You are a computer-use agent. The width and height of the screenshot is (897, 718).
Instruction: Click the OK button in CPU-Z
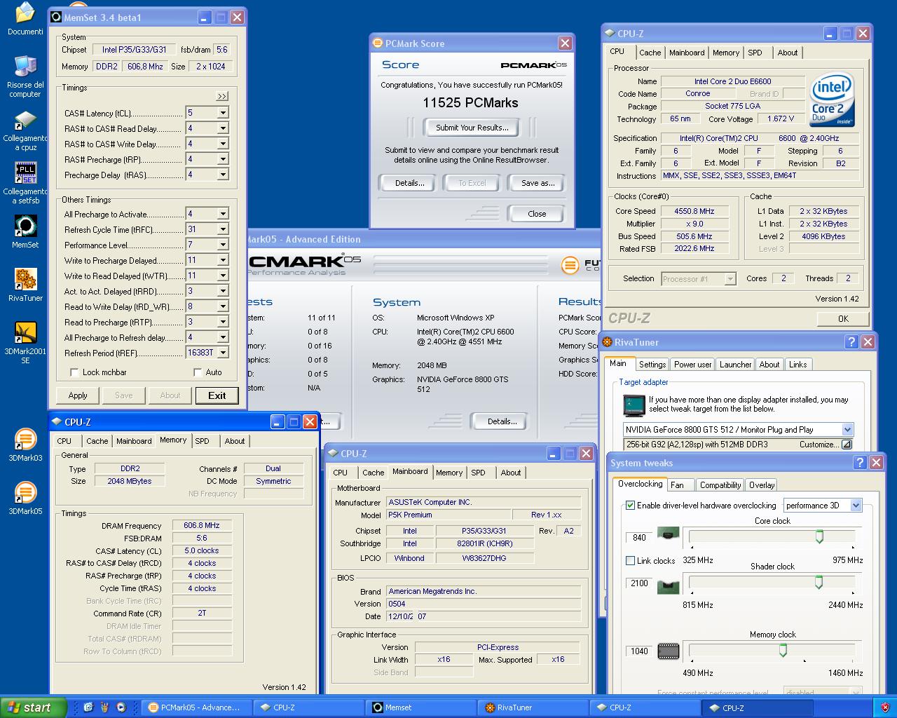tap(843, 319)
